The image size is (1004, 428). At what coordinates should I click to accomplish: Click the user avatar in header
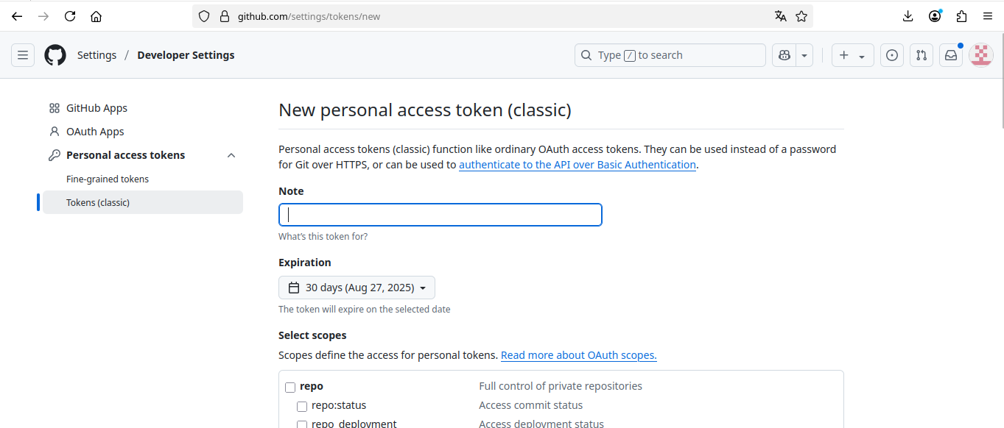click(980, 55)
